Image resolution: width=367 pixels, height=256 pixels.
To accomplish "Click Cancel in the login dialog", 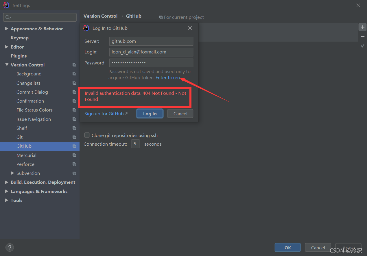I will coord(180,114).
